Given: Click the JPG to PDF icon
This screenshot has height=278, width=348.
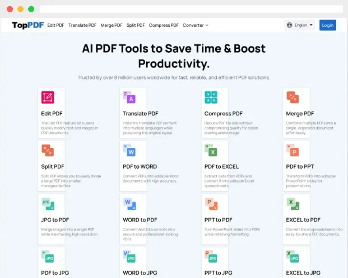Looking at the screenshot, I should click(x=48, y=204).
